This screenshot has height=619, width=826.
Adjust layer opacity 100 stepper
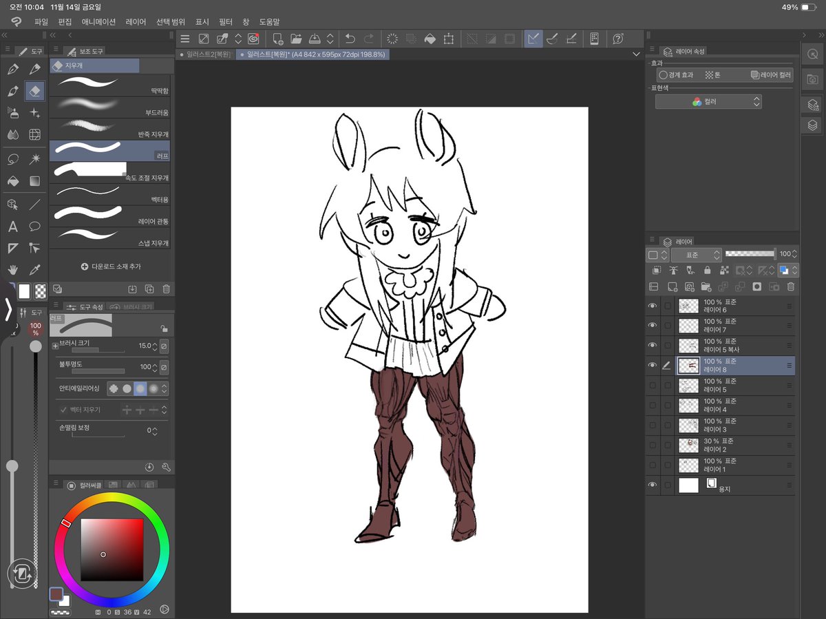click(x=795, y=254)
